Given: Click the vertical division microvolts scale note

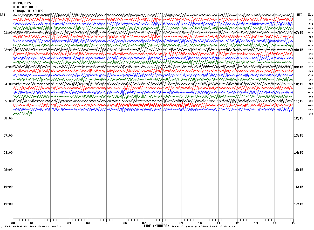Looking at the screenshot, I should [x=33, y=227].
